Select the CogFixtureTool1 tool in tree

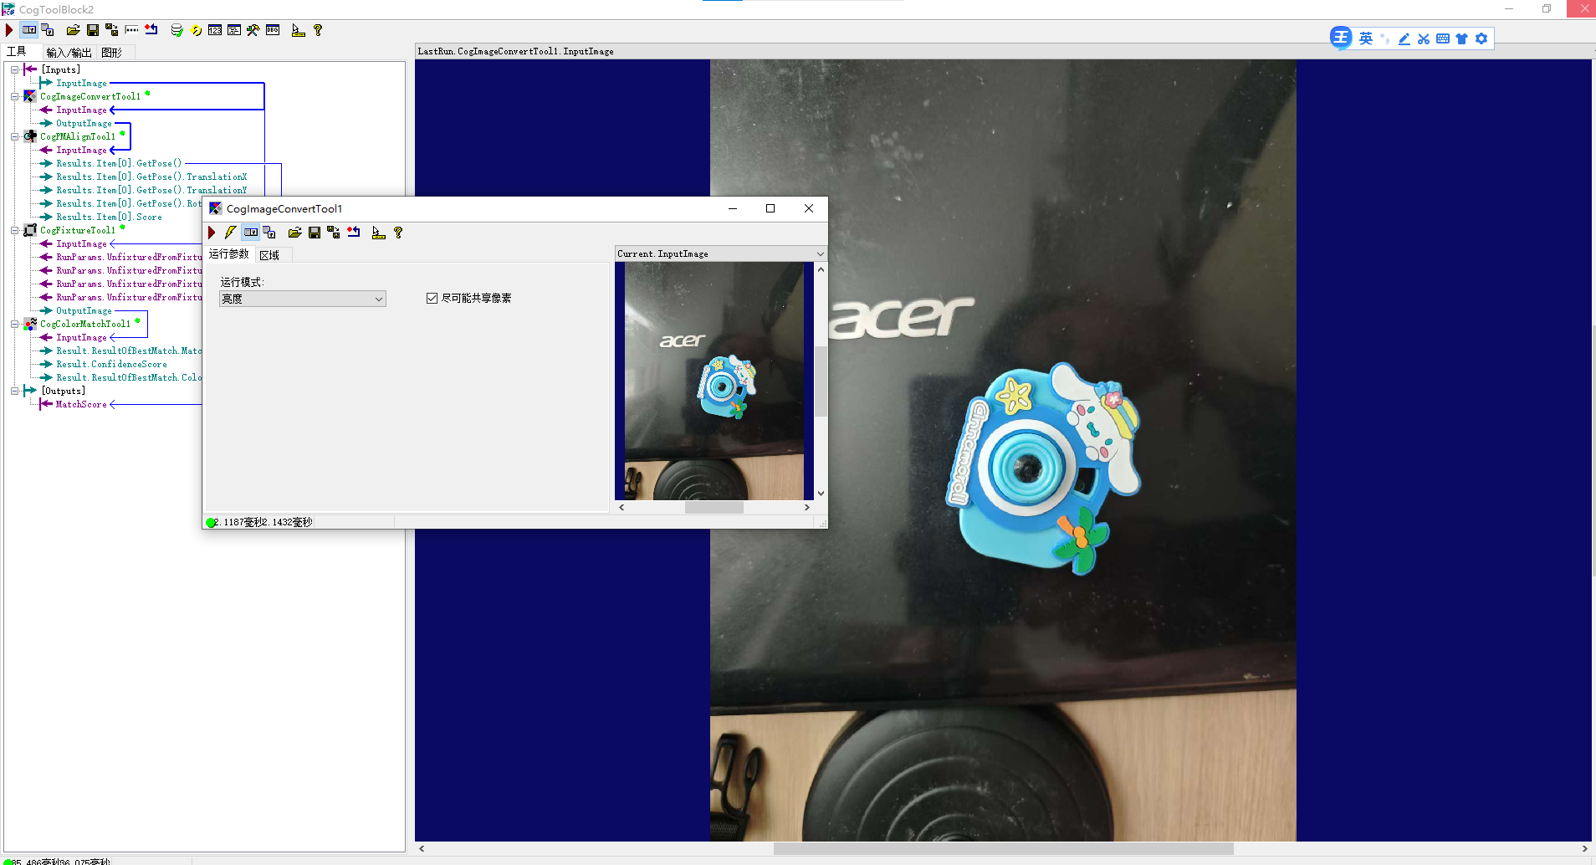point(78,230)
